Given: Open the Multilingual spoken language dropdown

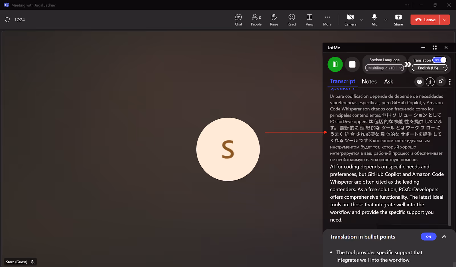Looking at the screenshot, I should point(384,68).
